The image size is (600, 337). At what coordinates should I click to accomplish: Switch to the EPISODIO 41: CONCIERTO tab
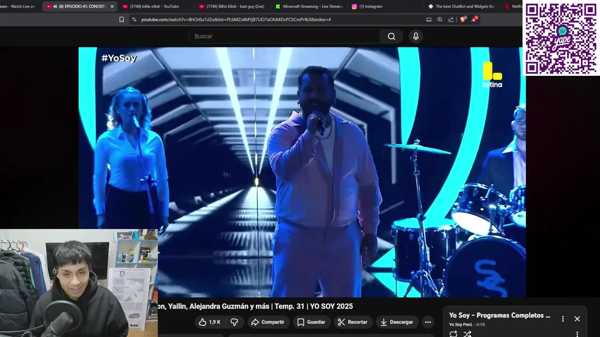[80, 7]
